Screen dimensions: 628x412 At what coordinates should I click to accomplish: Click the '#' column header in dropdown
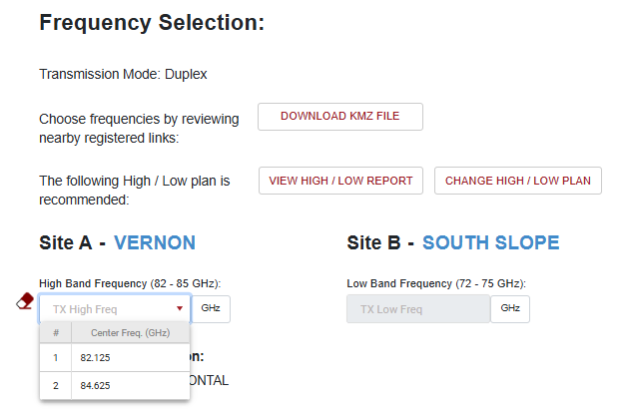click(x=56, y=332)
